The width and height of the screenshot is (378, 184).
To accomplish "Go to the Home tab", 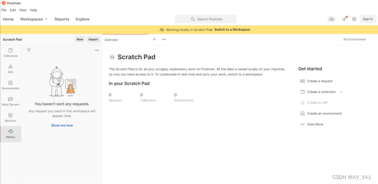I will point(8,19).
